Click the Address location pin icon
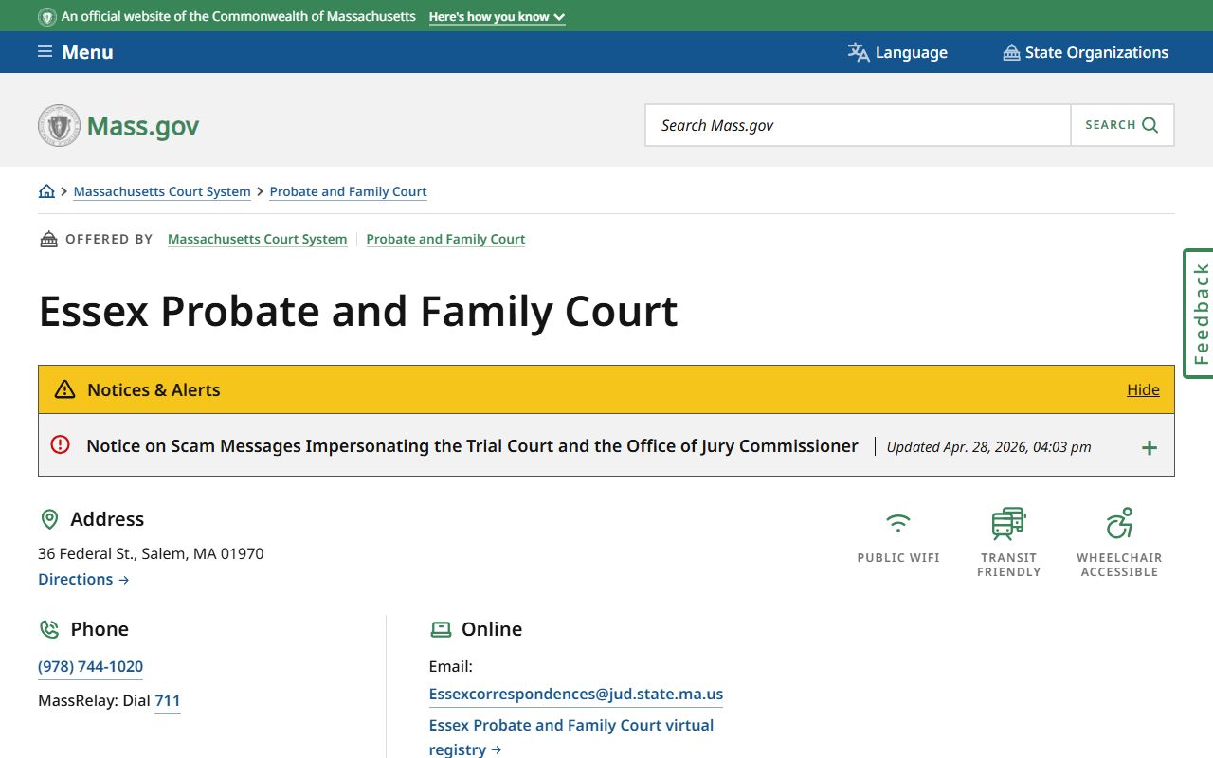 point(49,519)
